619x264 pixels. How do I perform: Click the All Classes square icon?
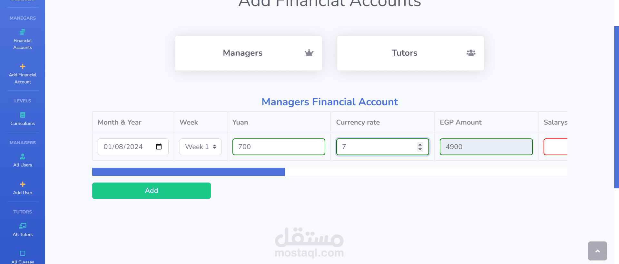(23, 253)
